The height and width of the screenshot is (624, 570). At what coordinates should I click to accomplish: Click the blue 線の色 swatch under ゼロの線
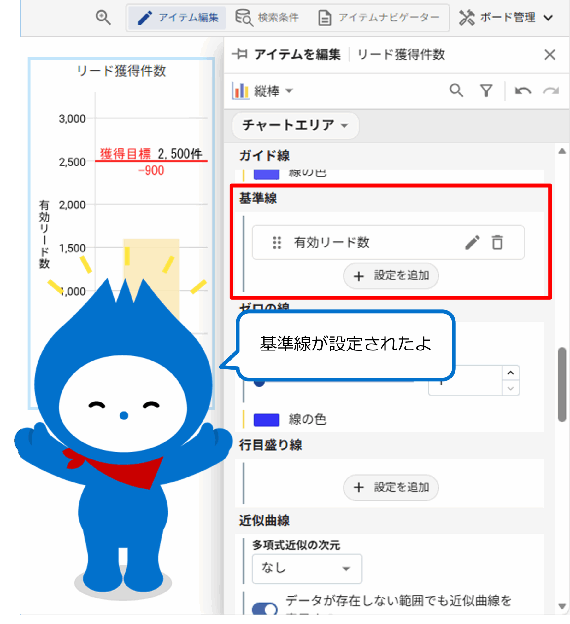pos(267,419)
